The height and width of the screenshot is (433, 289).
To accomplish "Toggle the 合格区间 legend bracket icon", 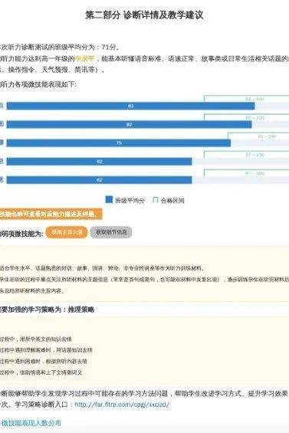I will pos(156,200).
